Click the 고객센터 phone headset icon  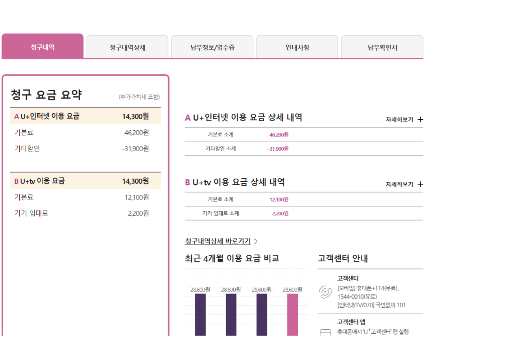tap(326, 292)
